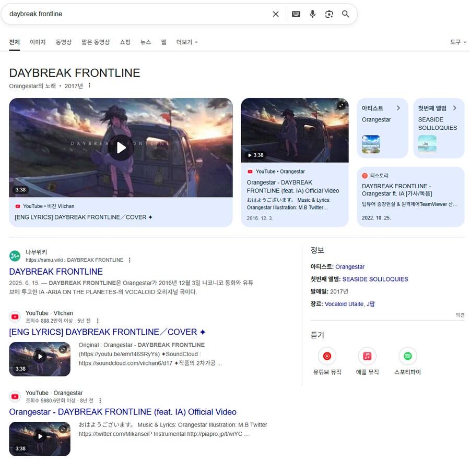Image resolution: width=470 pixels, height=464 pixels.
Task: Click the Official Video card title text
Action: [292, 187]
